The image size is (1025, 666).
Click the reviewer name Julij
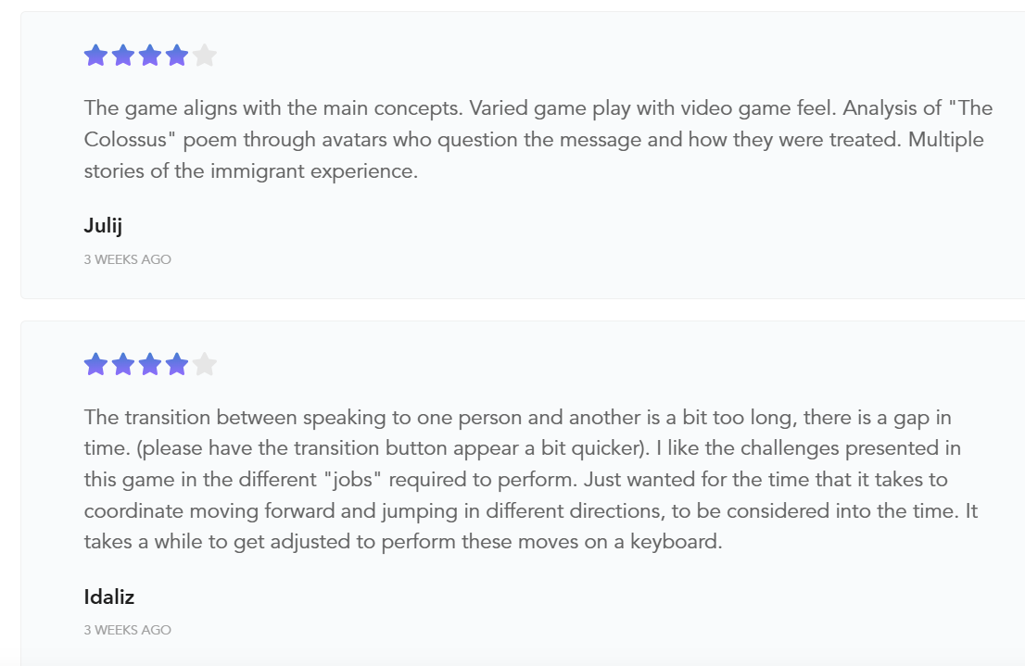103,226
